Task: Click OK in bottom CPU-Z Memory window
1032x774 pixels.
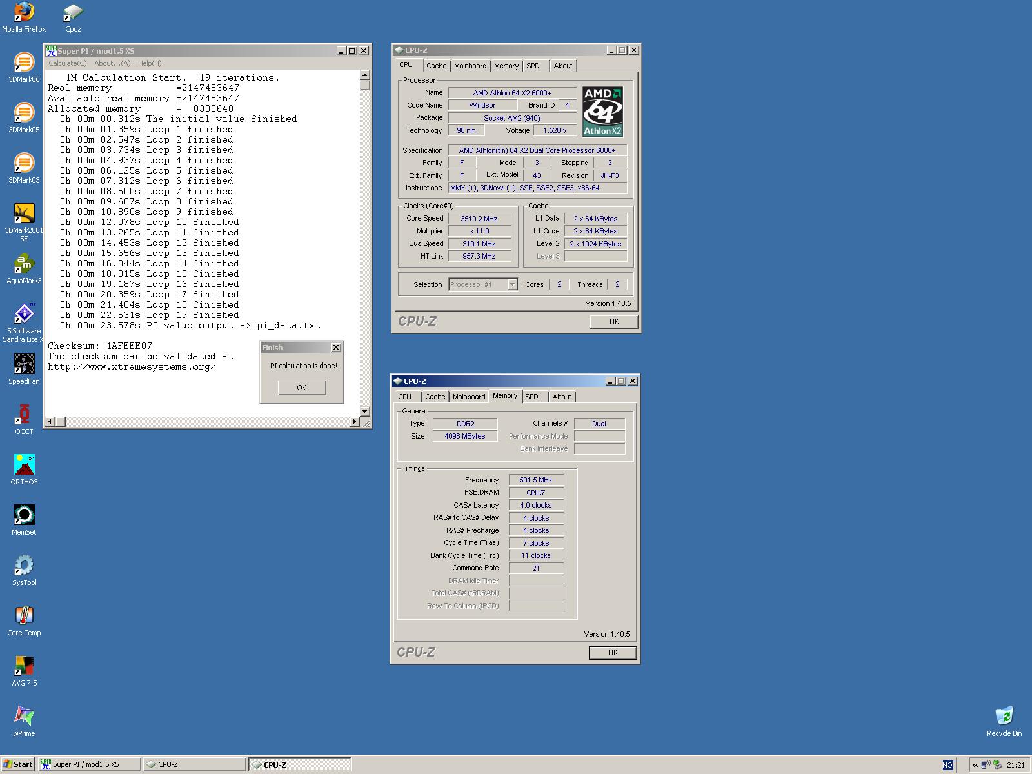Action: pyautogui.click(x=613, y=653)
